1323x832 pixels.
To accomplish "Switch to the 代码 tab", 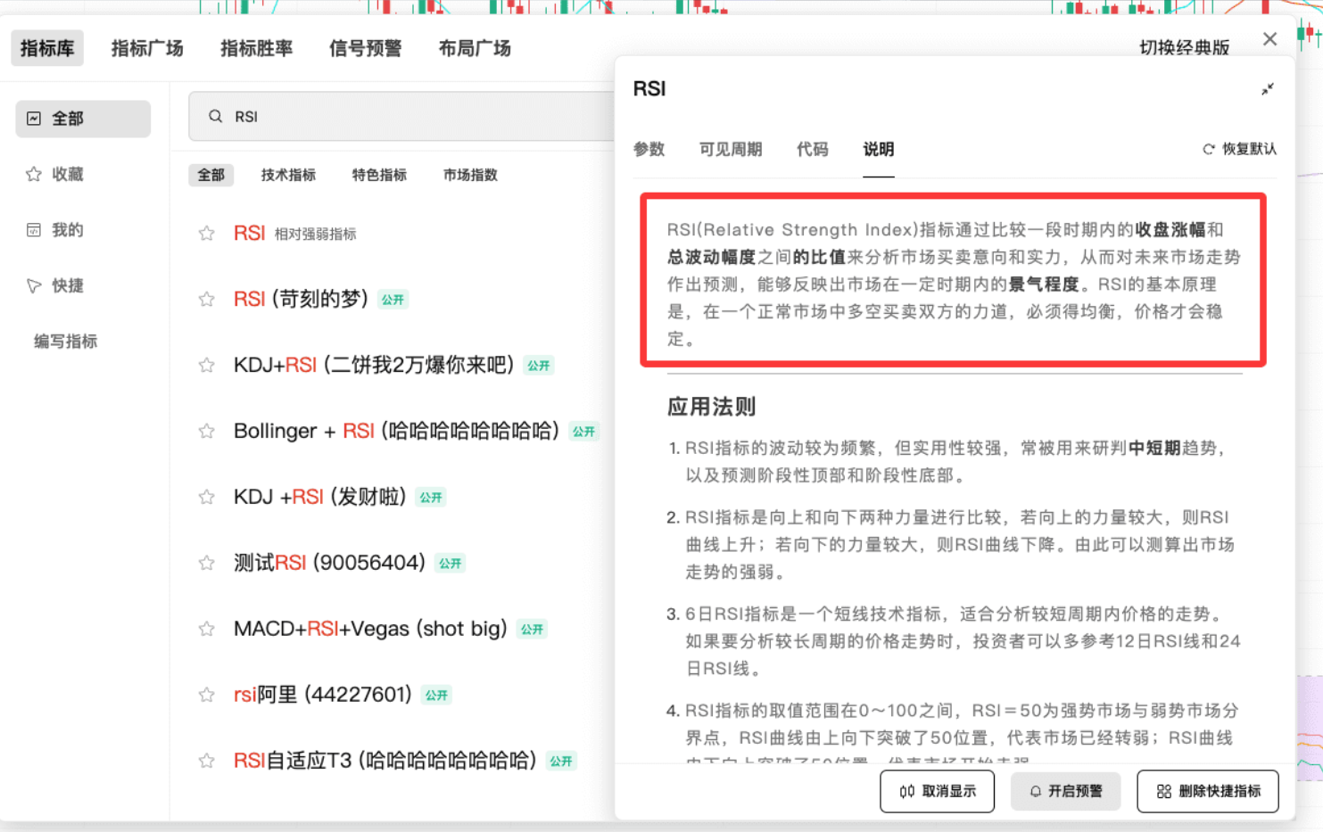I will coord(812,149).
